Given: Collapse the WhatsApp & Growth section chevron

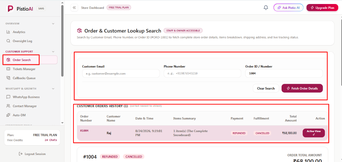Looking at the screenshot, I should [x=53, y=89].
